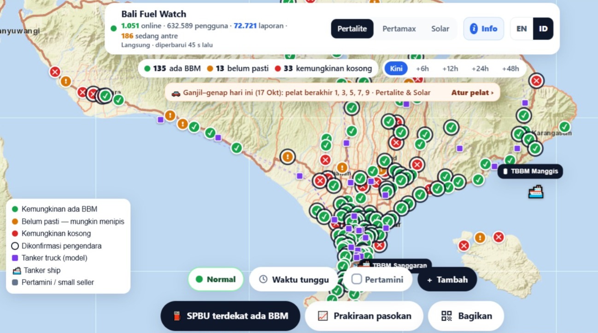Click the 33 kemungkinan kosong counter
Viewport: 598px width, 333px height.
coord(323,69)
